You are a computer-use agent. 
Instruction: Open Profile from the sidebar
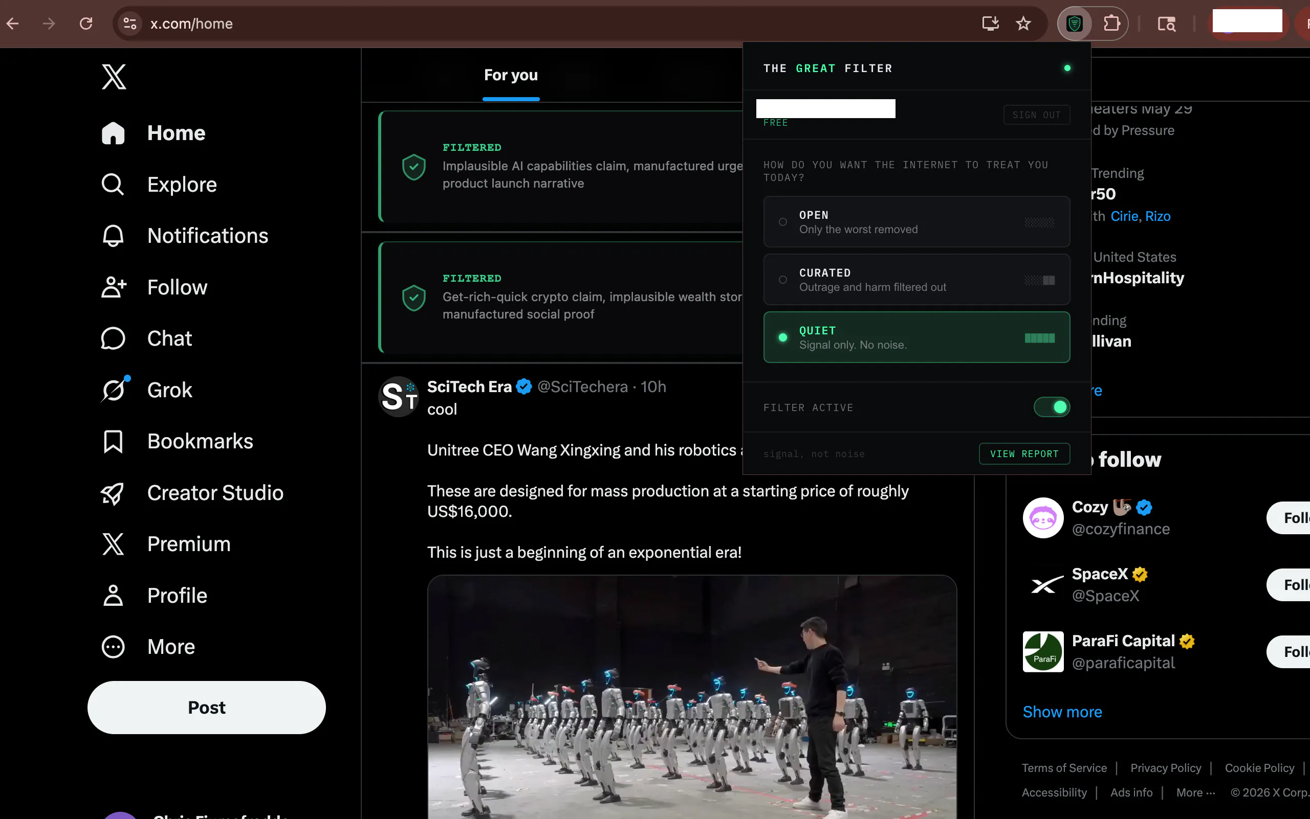(x=154, y=595)
